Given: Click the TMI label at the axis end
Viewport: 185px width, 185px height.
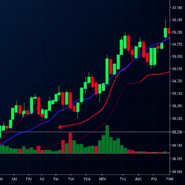Looking at the screenshot, I should click(169, 179).
